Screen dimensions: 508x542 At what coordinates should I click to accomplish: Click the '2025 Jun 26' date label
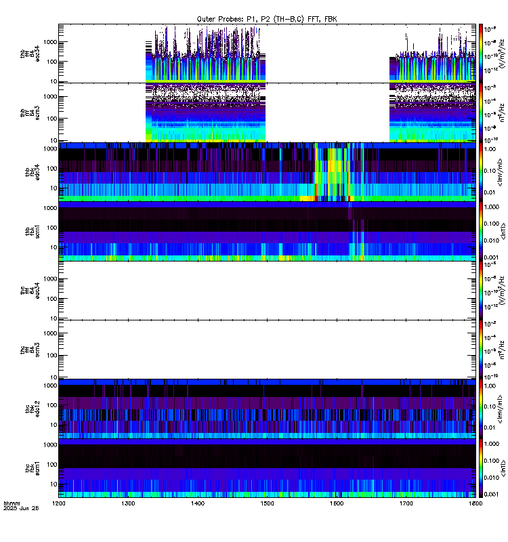pyautogui.click(x=21, y=508)
